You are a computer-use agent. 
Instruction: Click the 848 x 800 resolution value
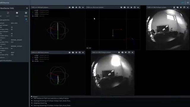pyautogui.click(x=14, y=23)
